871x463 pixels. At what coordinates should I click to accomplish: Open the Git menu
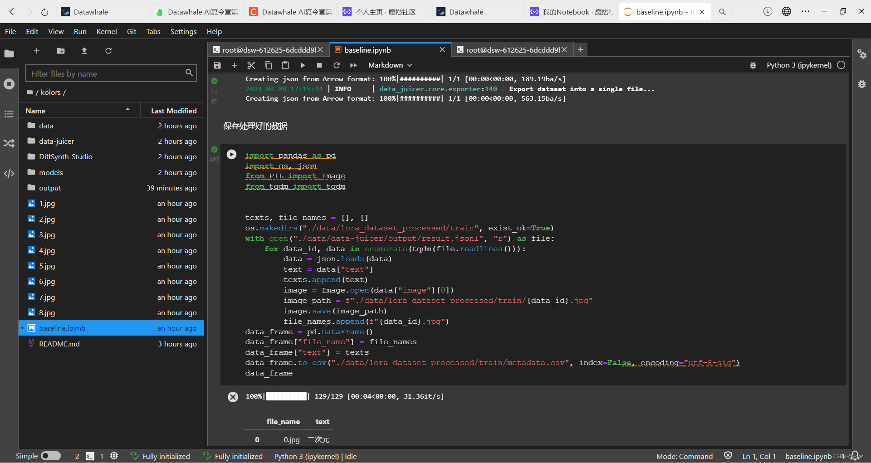[x=132, y=31]
